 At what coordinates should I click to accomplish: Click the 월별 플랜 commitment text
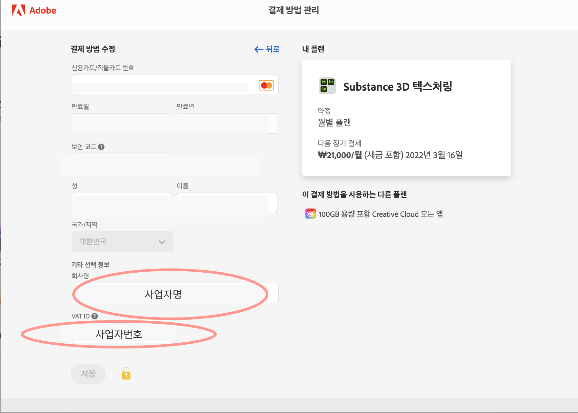click(x=334, y=123)
